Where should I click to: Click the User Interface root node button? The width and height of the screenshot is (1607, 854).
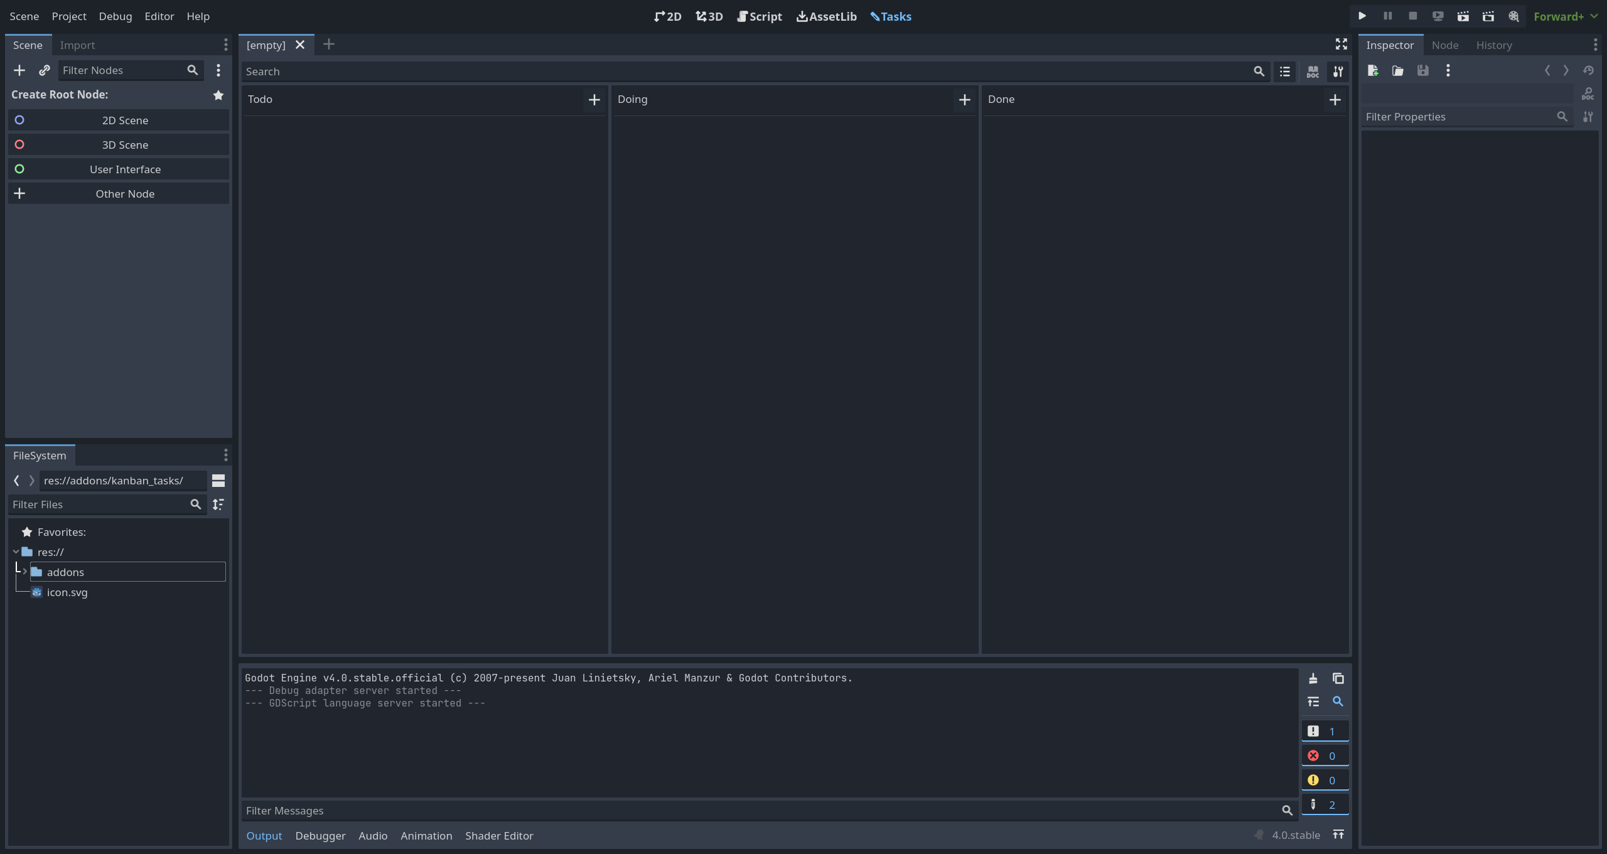(x=125, y=169)
